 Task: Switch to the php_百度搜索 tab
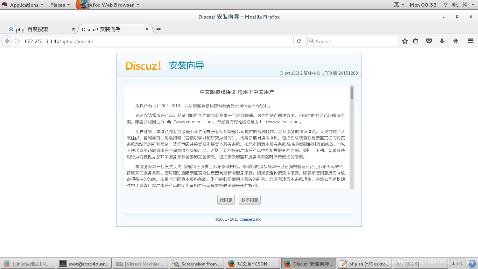click(41, 29)
